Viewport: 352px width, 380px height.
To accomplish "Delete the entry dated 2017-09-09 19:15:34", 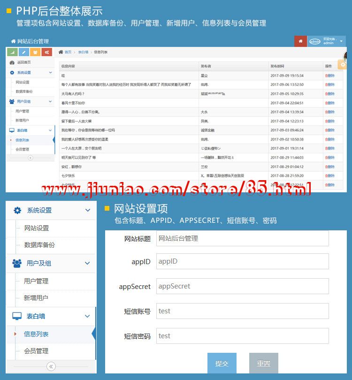I will click(x=329, y=76).
